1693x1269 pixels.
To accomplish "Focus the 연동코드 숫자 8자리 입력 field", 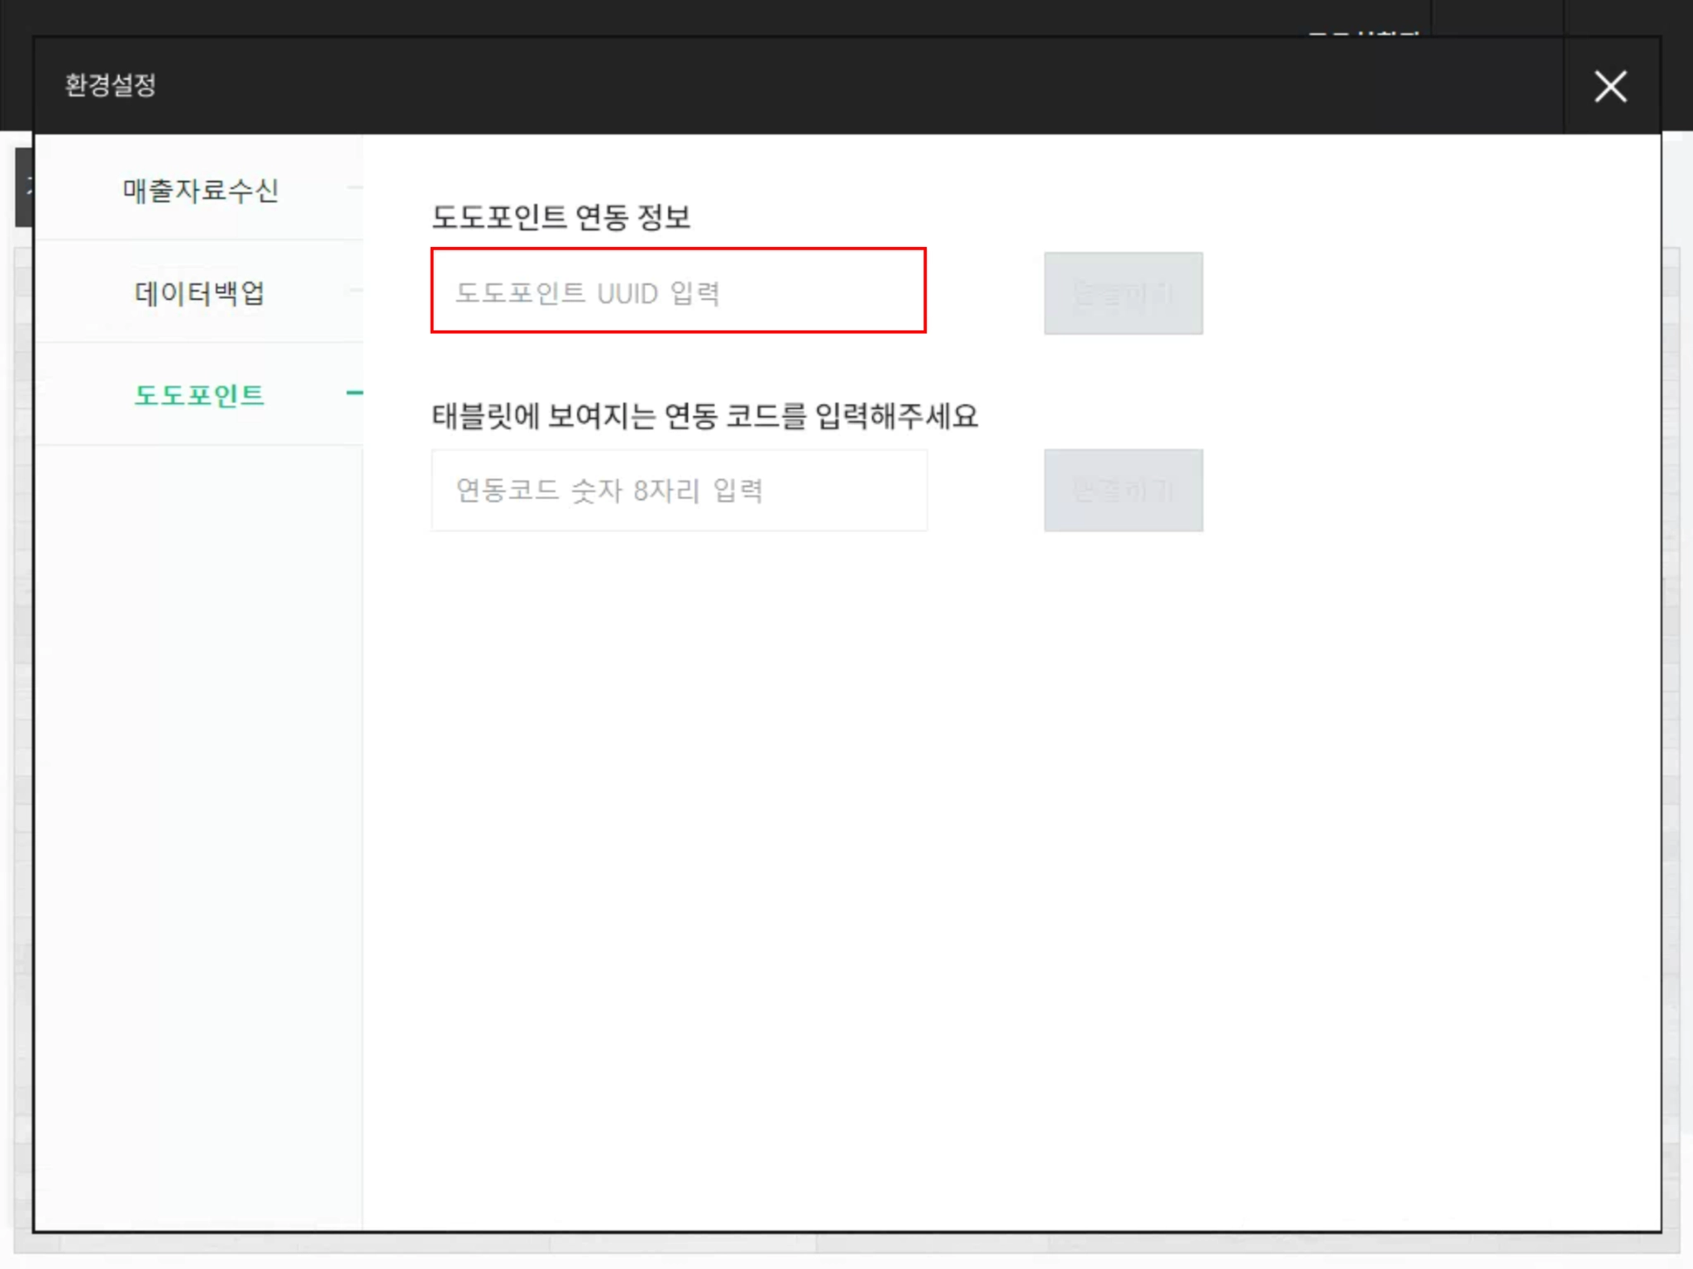I will (678, 491).
